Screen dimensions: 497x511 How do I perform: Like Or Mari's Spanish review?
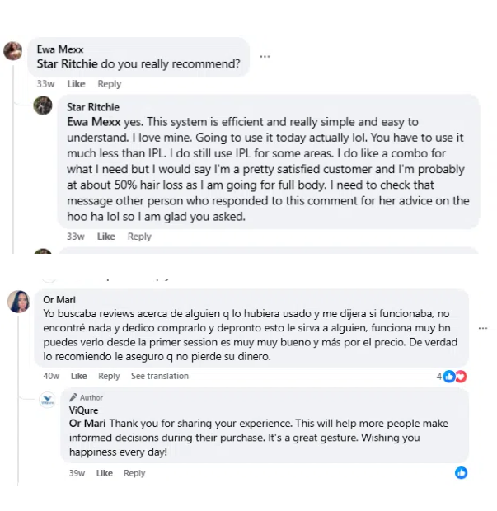pyautogui.click(x=79, y=376)
